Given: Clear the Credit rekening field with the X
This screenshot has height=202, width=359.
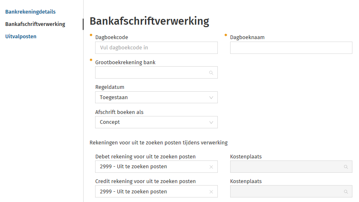Looking at the screenshot, I should [211, 192].
